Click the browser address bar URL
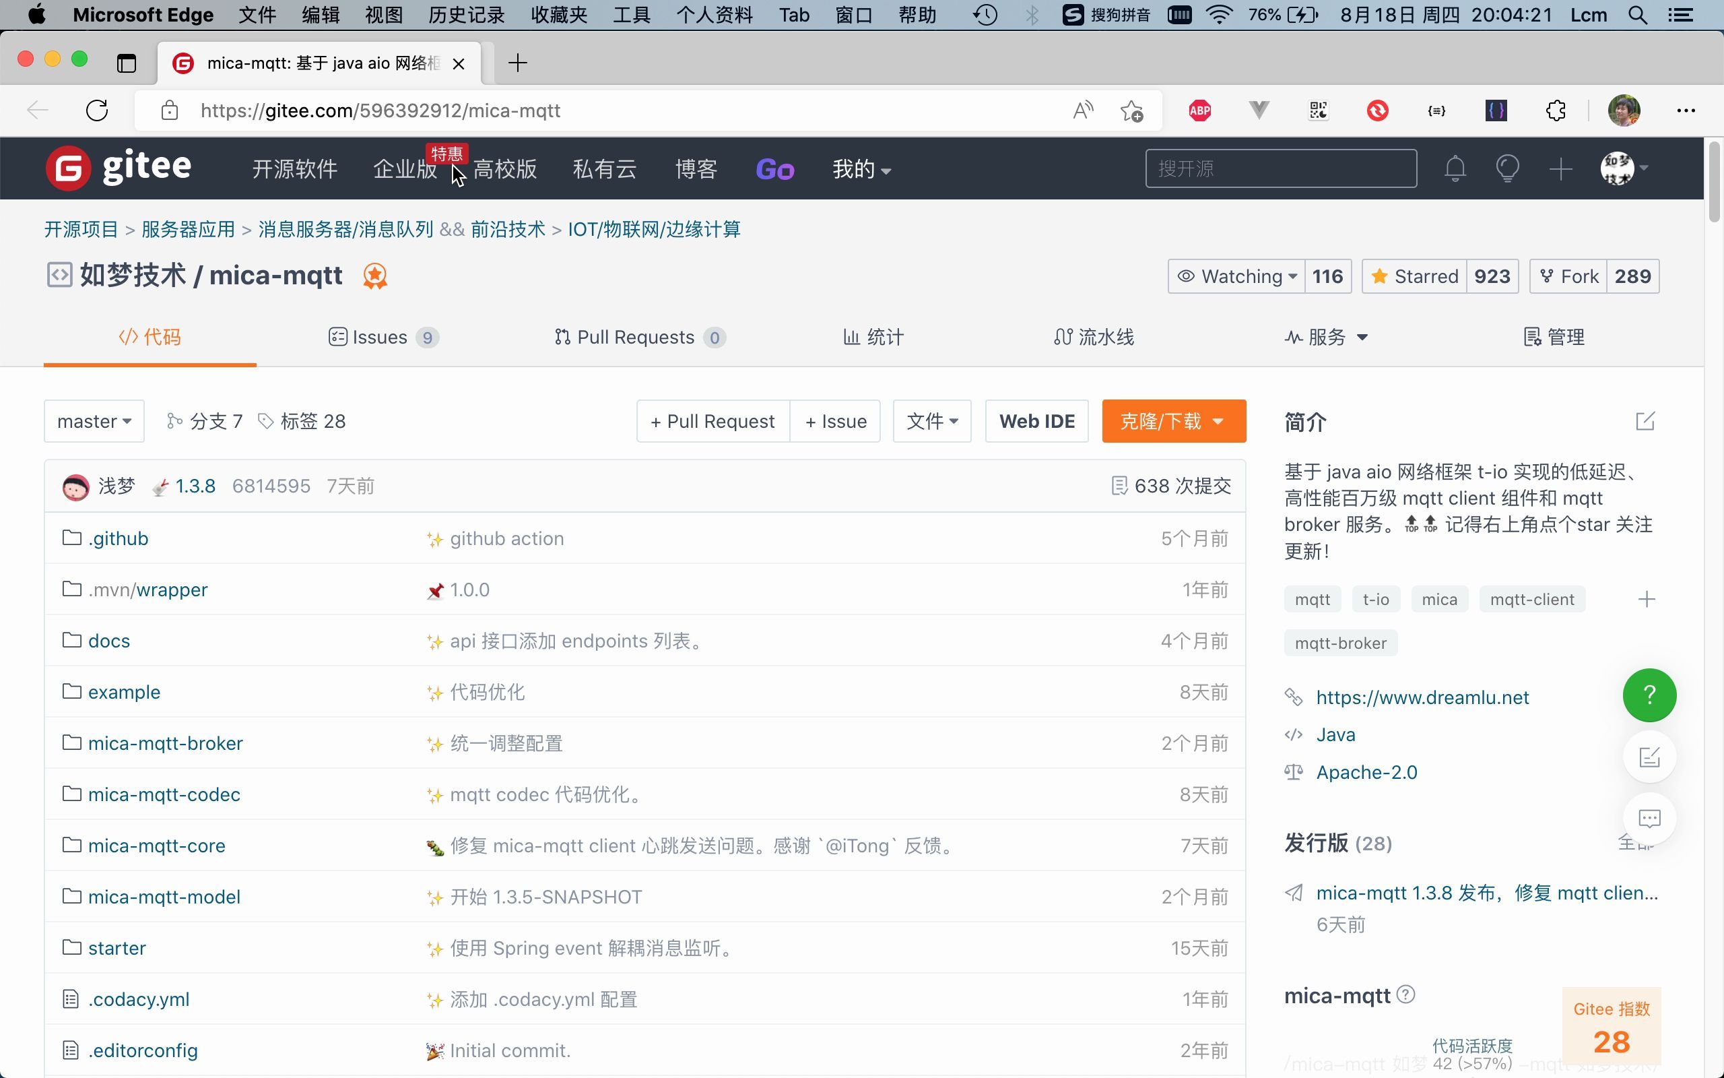This screenshot has width=1724, height=1078. (x=380, y=110)
